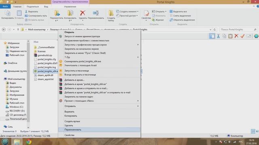Image resolution: width=259 pixels, height=145 pixels.
Task: Switch to the large-icons view toggle
Action: [x=257, y=131]
